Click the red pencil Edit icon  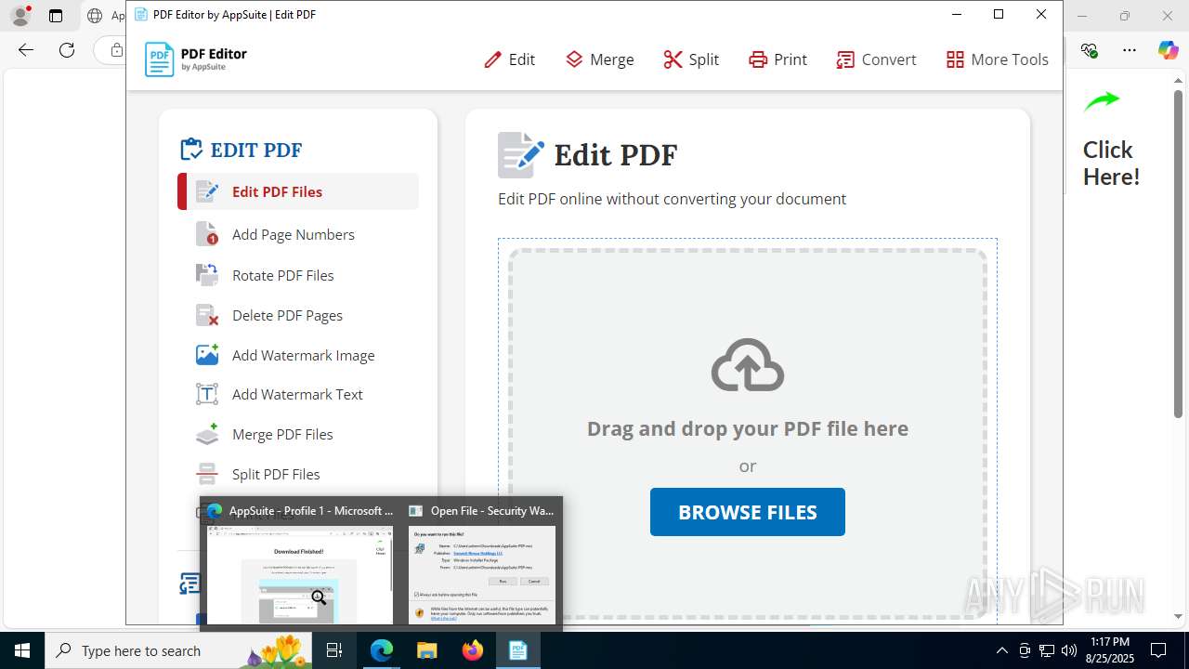pyautogui.click(x=492, y=59)
